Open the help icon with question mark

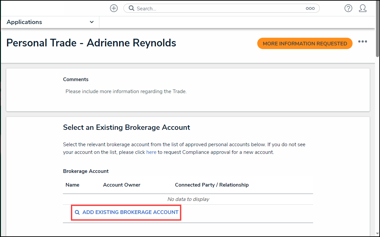348,8
